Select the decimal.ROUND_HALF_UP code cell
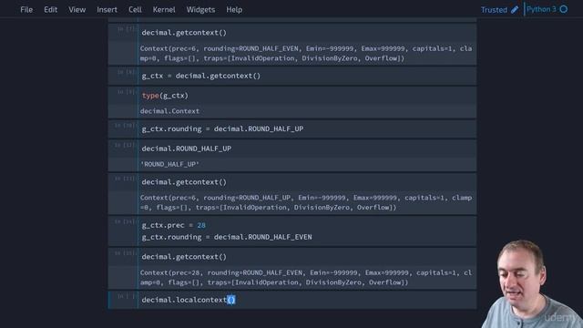This screenshot has width=583, height=328. 307,149
